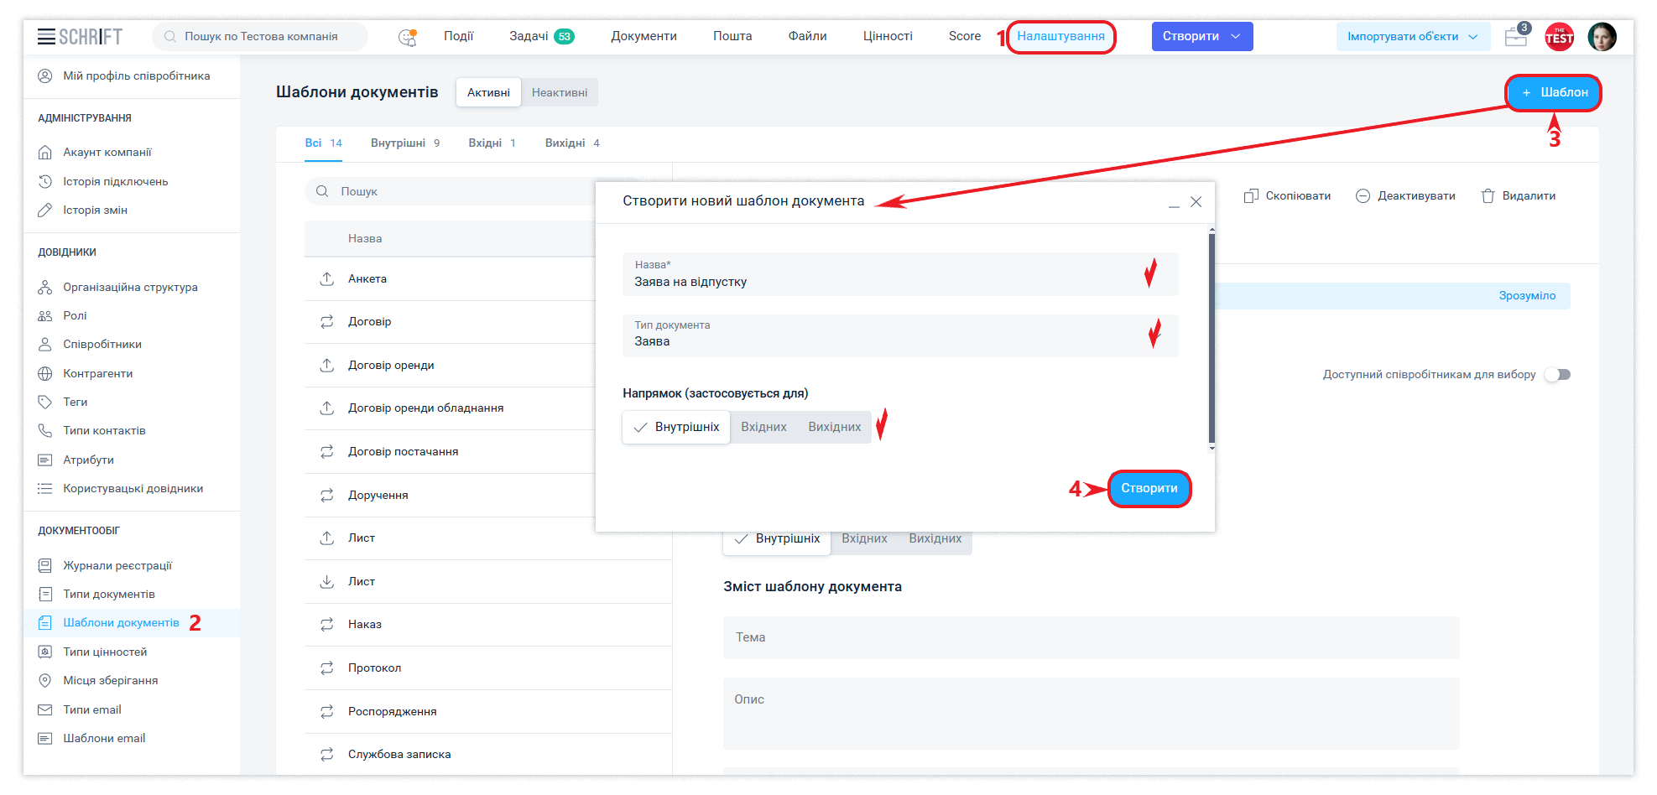Open the user avatar profile photo
This screenshot has width=1657, height=795.
(x=1602, y=37)
